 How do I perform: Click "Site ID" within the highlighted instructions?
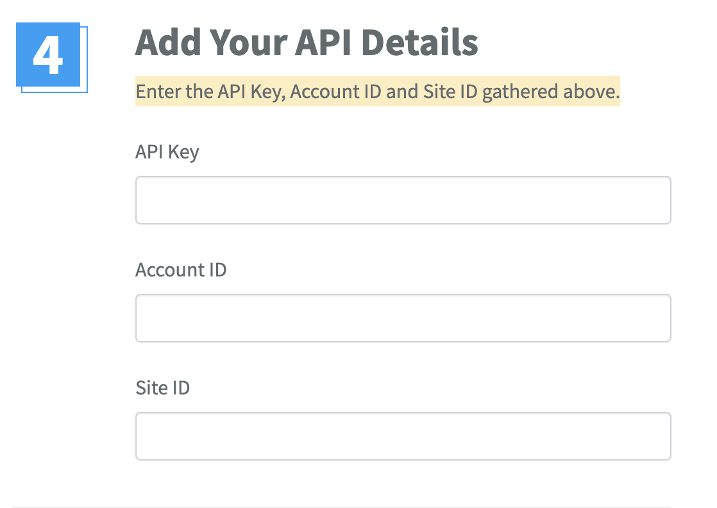coord(450,92)
